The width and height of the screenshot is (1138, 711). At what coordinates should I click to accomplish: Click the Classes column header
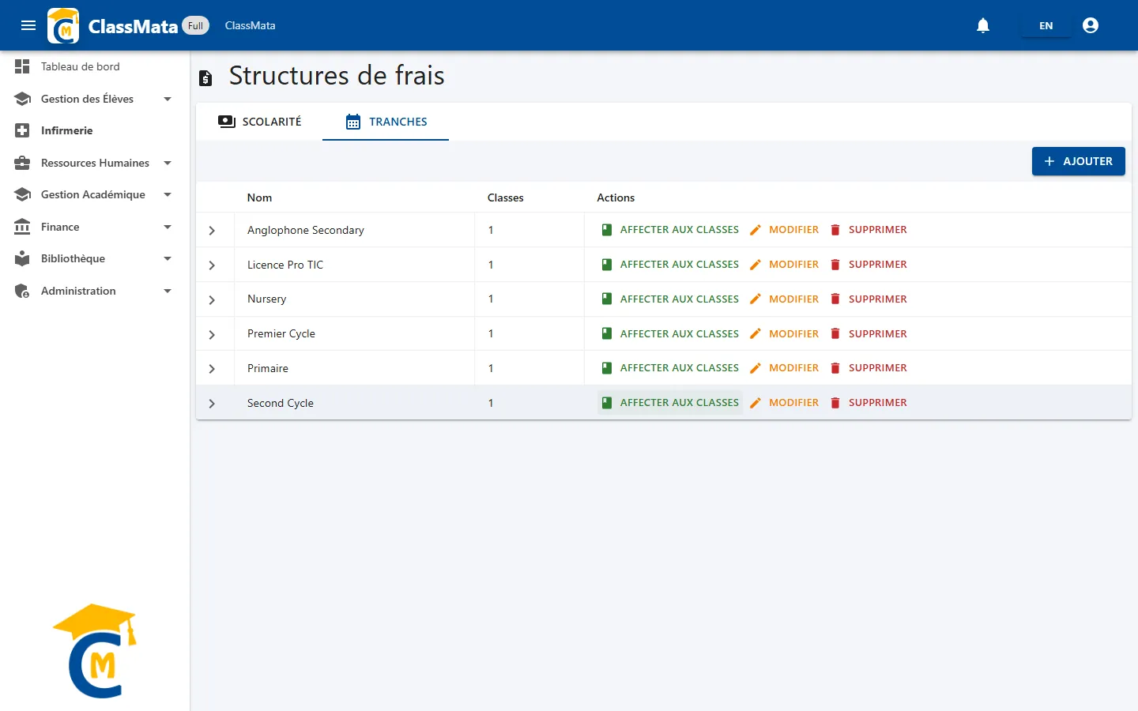[505, 197]
